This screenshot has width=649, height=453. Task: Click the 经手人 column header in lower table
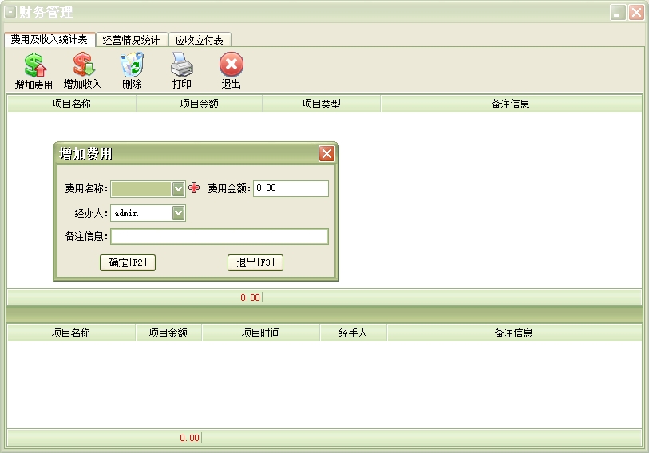click(353, 333)
